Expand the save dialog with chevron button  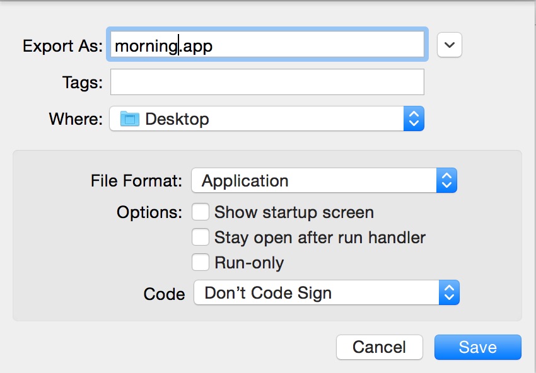pyautogui.click(x=450, y=45)
